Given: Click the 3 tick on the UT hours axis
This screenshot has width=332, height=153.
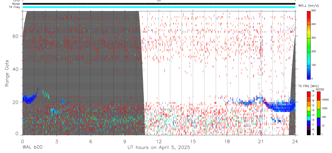Looking at the screenshot, I should tap(57, 141).
